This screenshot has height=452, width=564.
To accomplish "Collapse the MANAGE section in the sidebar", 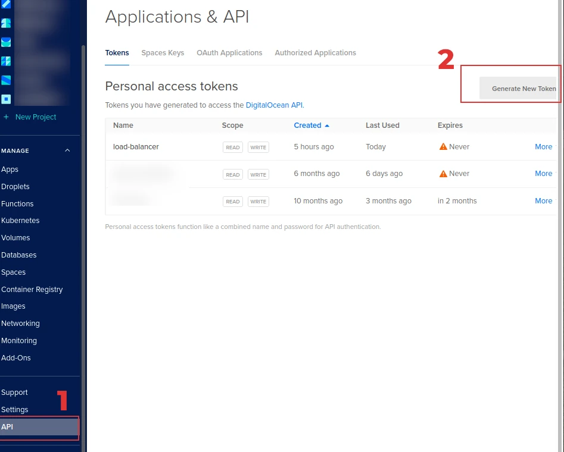I will [x=67, y=150].
